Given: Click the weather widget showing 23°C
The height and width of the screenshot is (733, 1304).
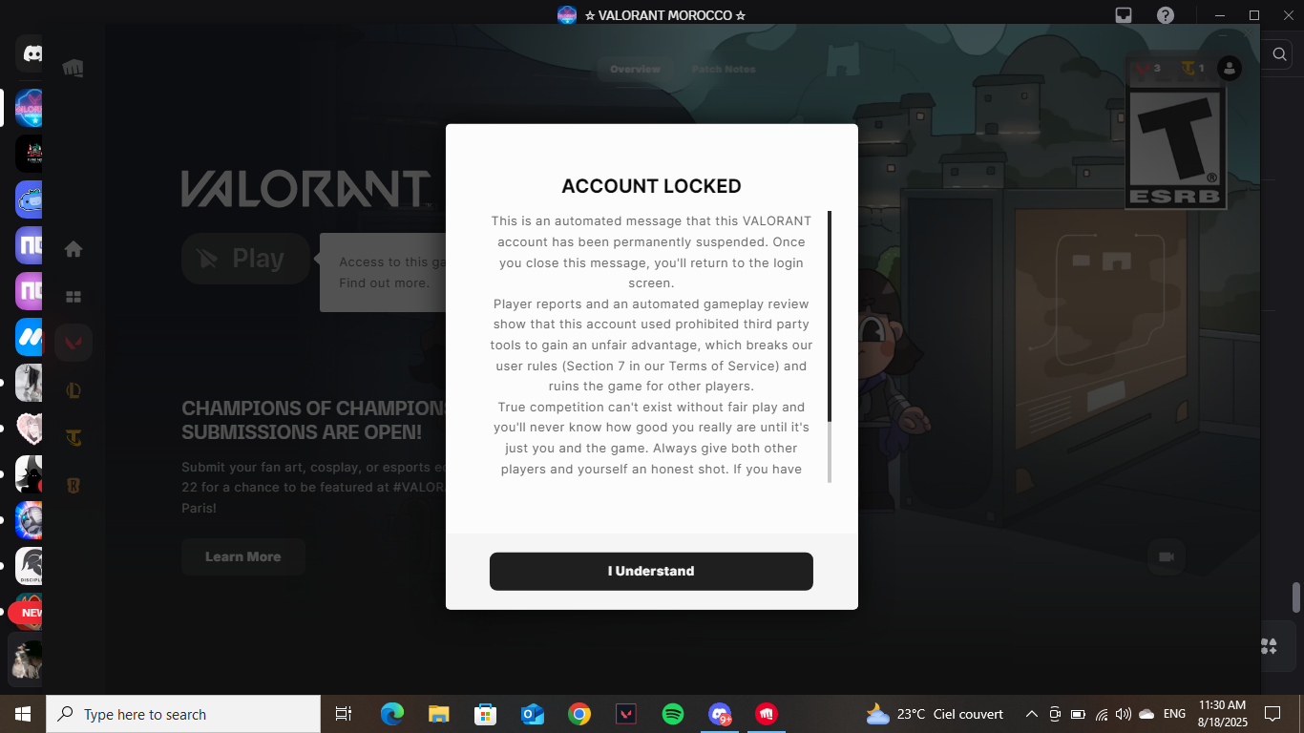Looking at the screenshot, I should [935, 714].
